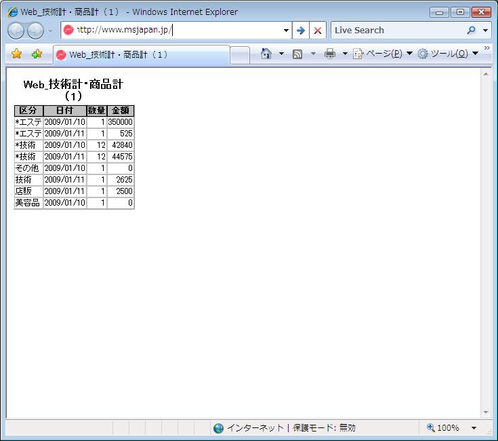Click the RSS feeds icon
This screenshot has width=498, height=441.
(x=297, y=54)
